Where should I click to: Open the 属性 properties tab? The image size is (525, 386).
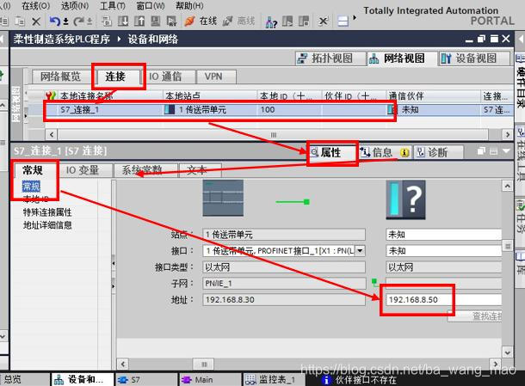pos(330,153)
